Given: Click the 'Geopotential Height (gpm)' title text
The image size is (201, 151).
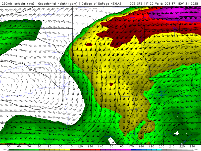Looking at the screenshot, I should pos(58,4).
